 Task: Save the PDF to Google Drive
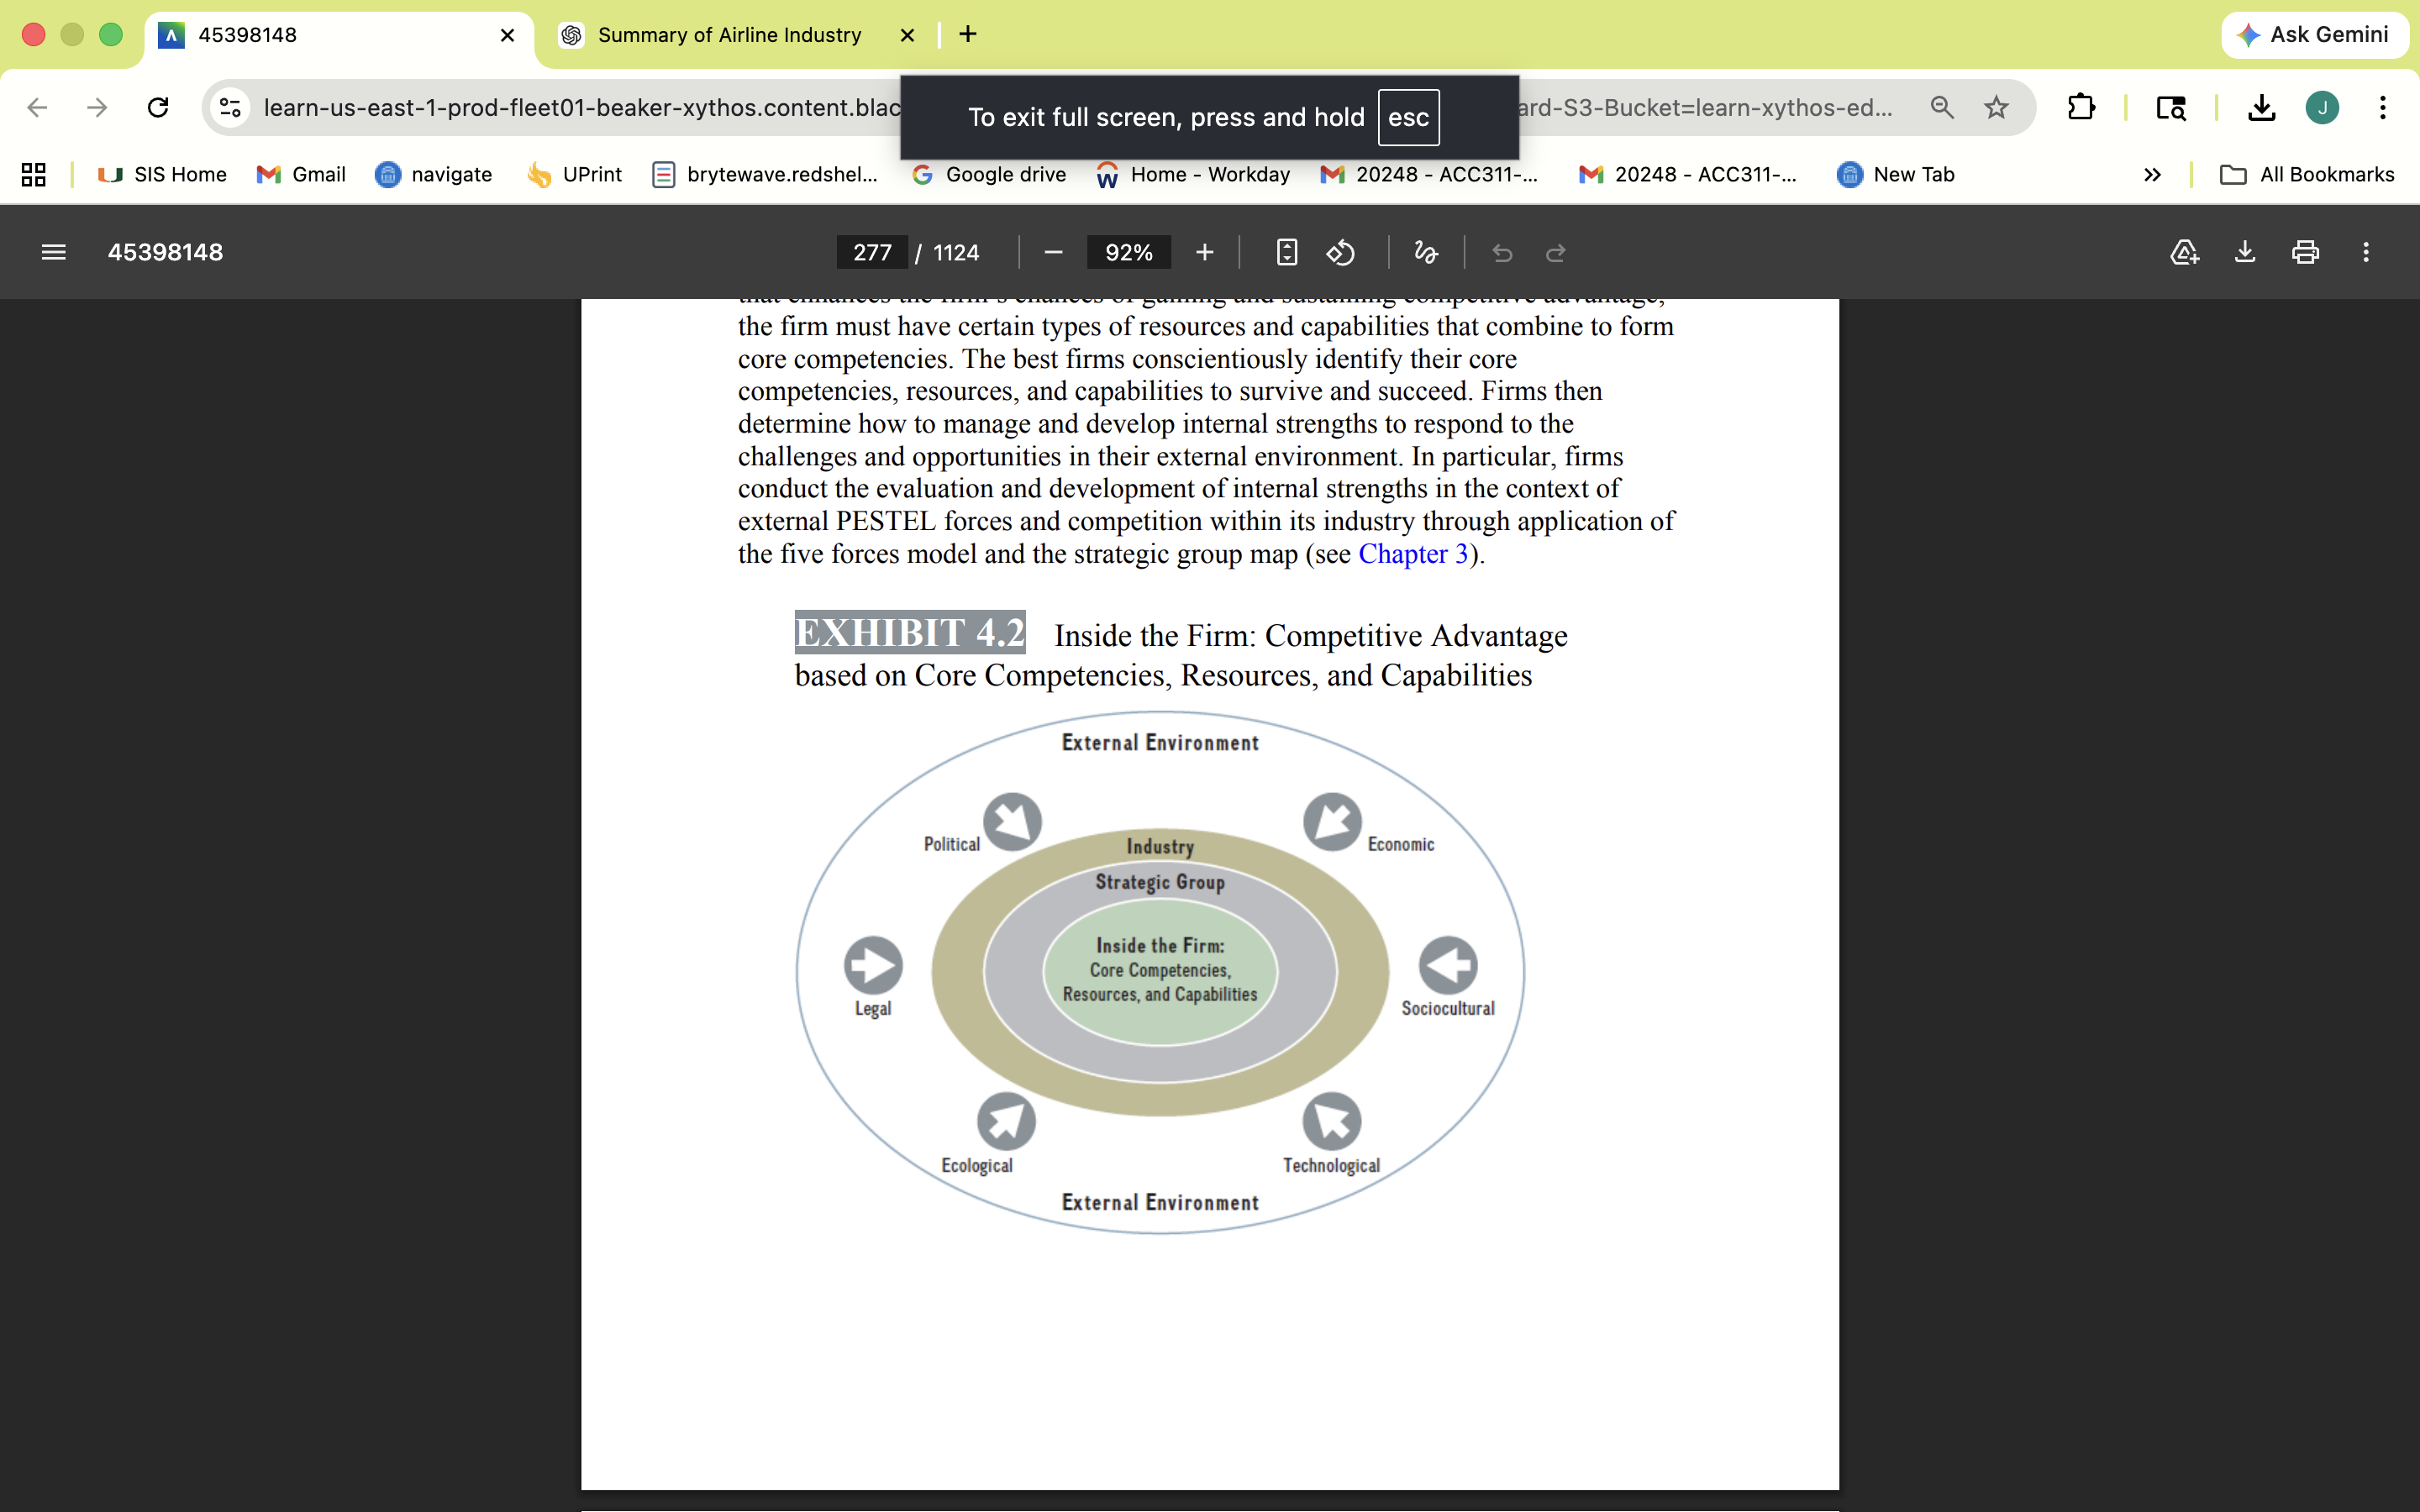click(2184, 252)
